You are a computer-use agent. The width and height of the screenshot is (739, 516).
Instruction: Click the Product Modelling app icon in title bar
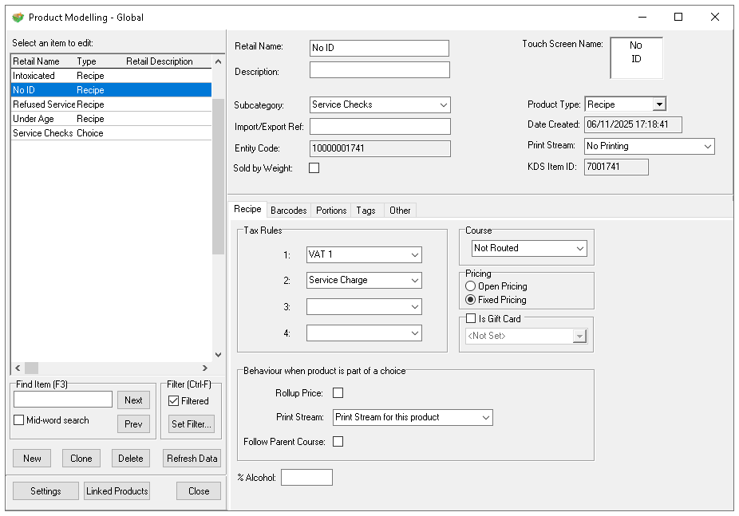click(18, 17)
